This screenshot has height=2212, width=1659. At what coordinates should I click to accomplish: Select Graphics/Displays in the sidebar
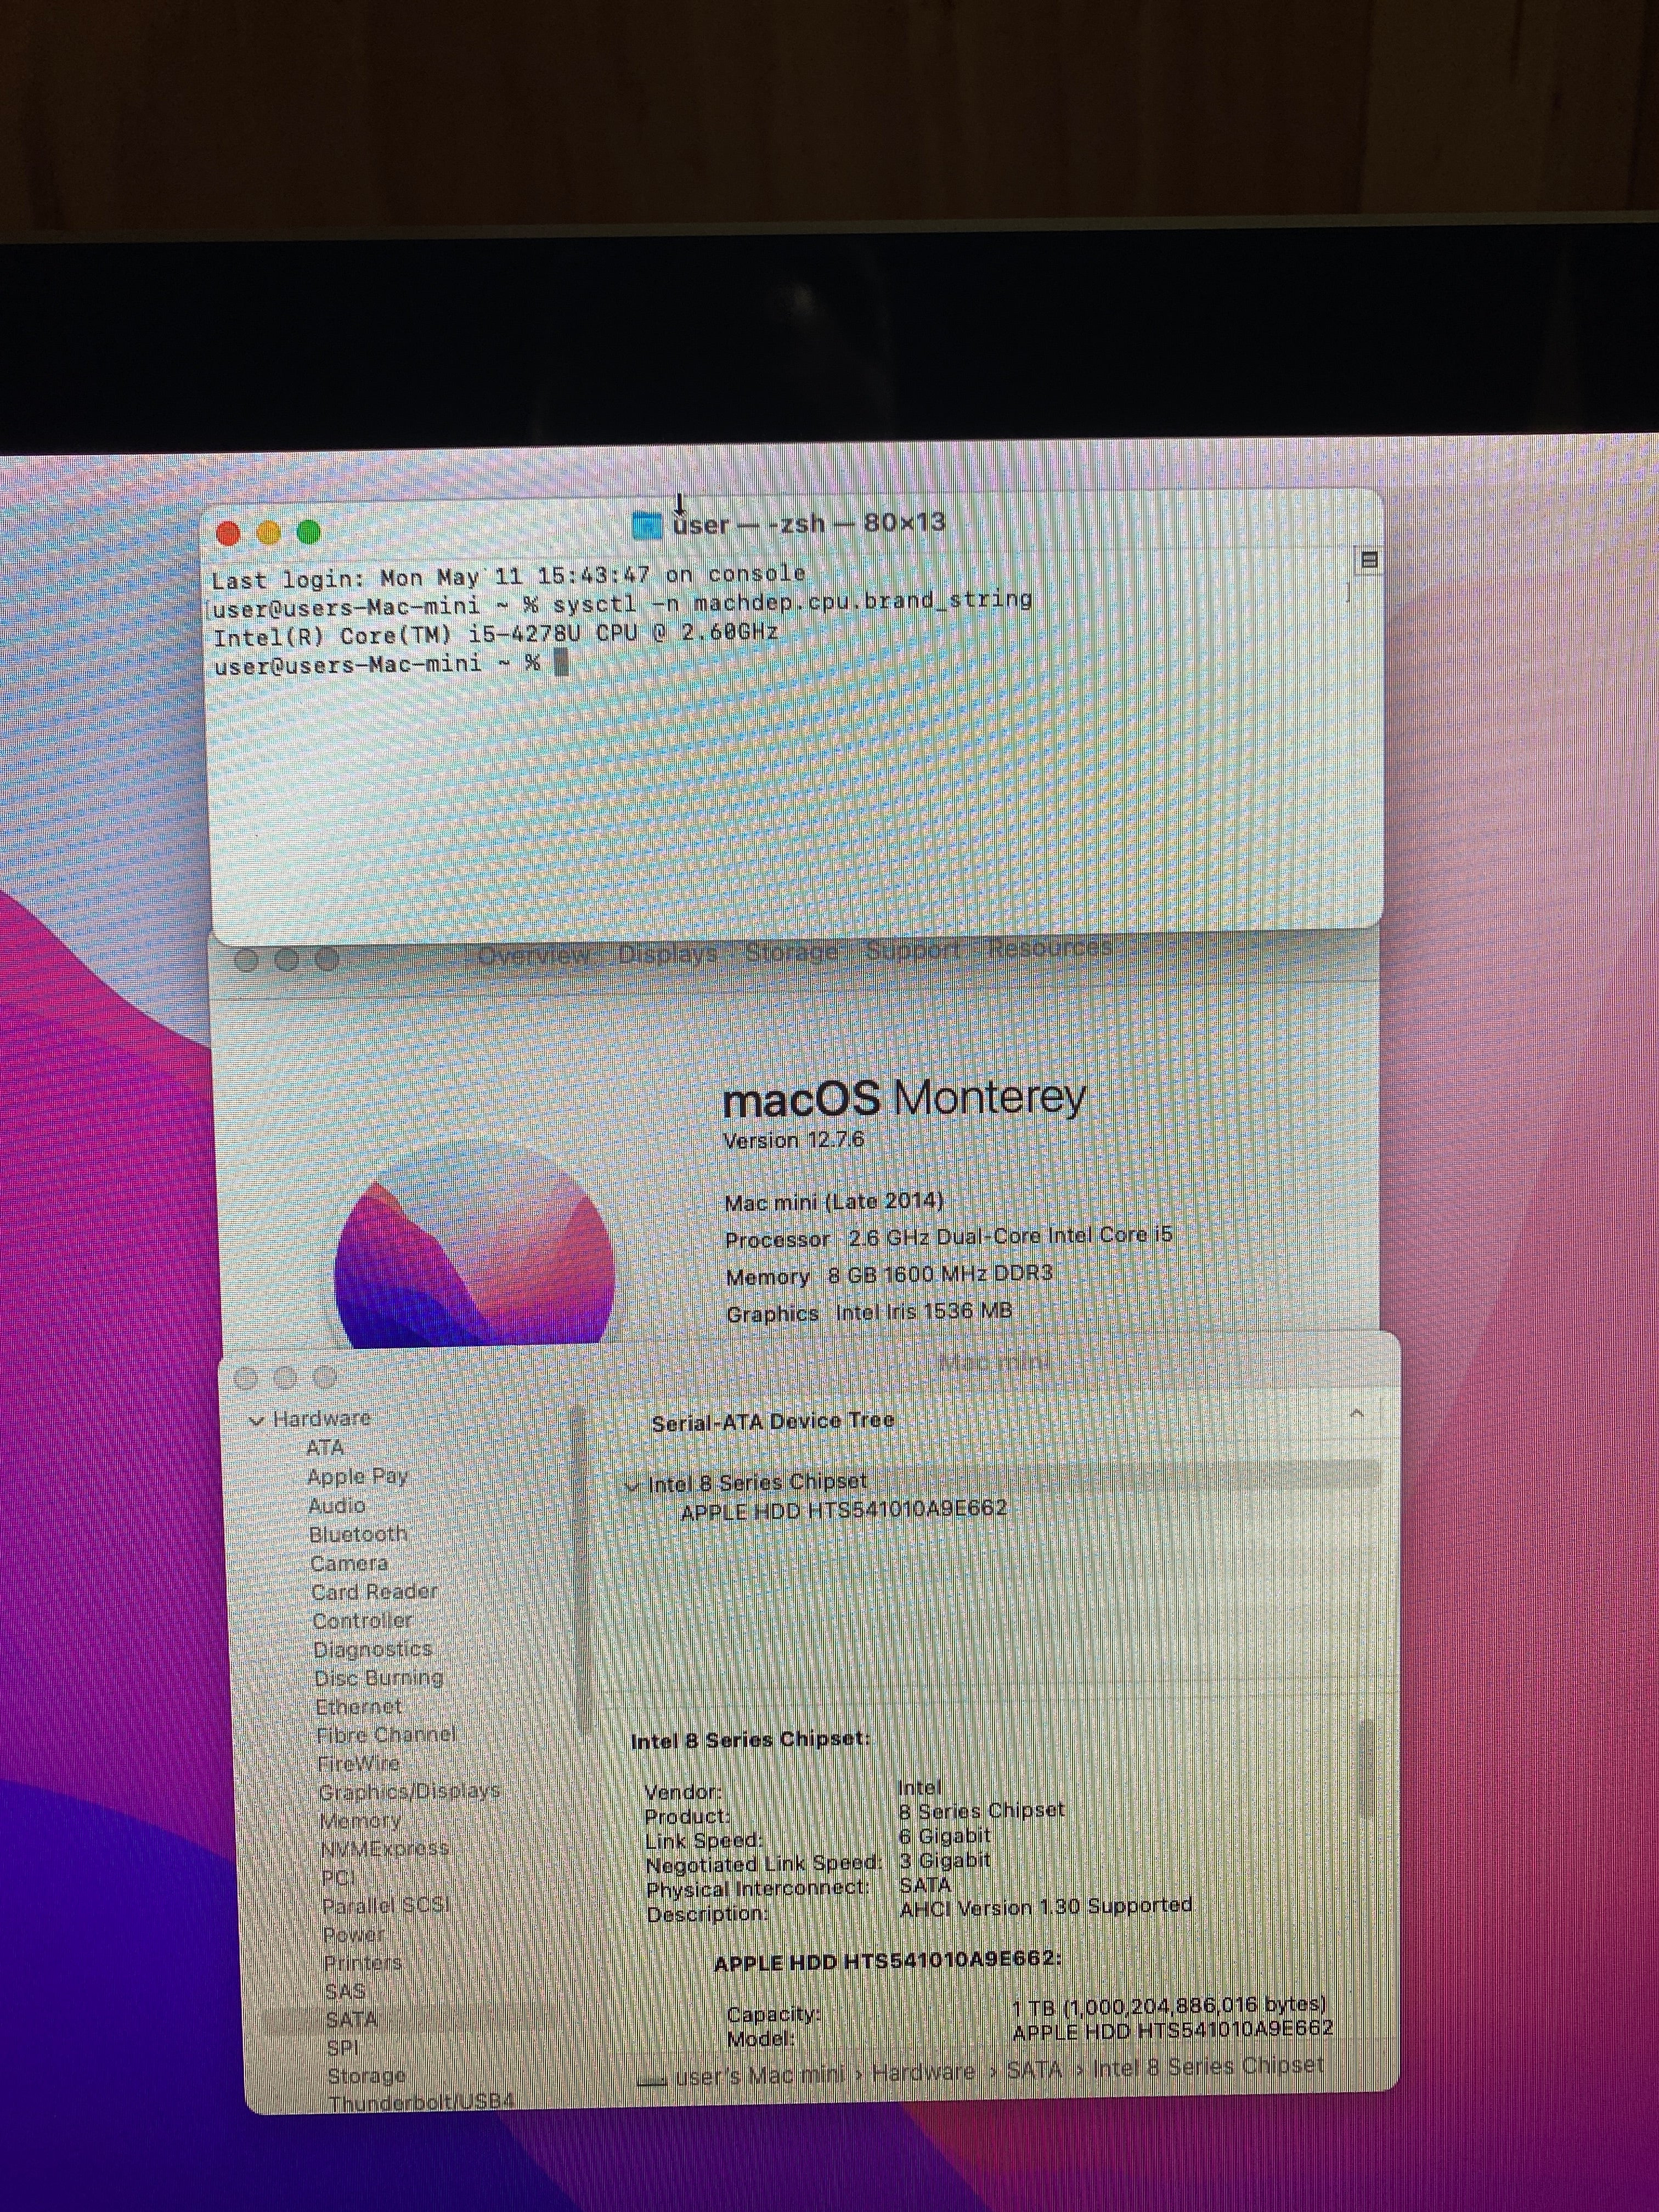(409, 1792)
